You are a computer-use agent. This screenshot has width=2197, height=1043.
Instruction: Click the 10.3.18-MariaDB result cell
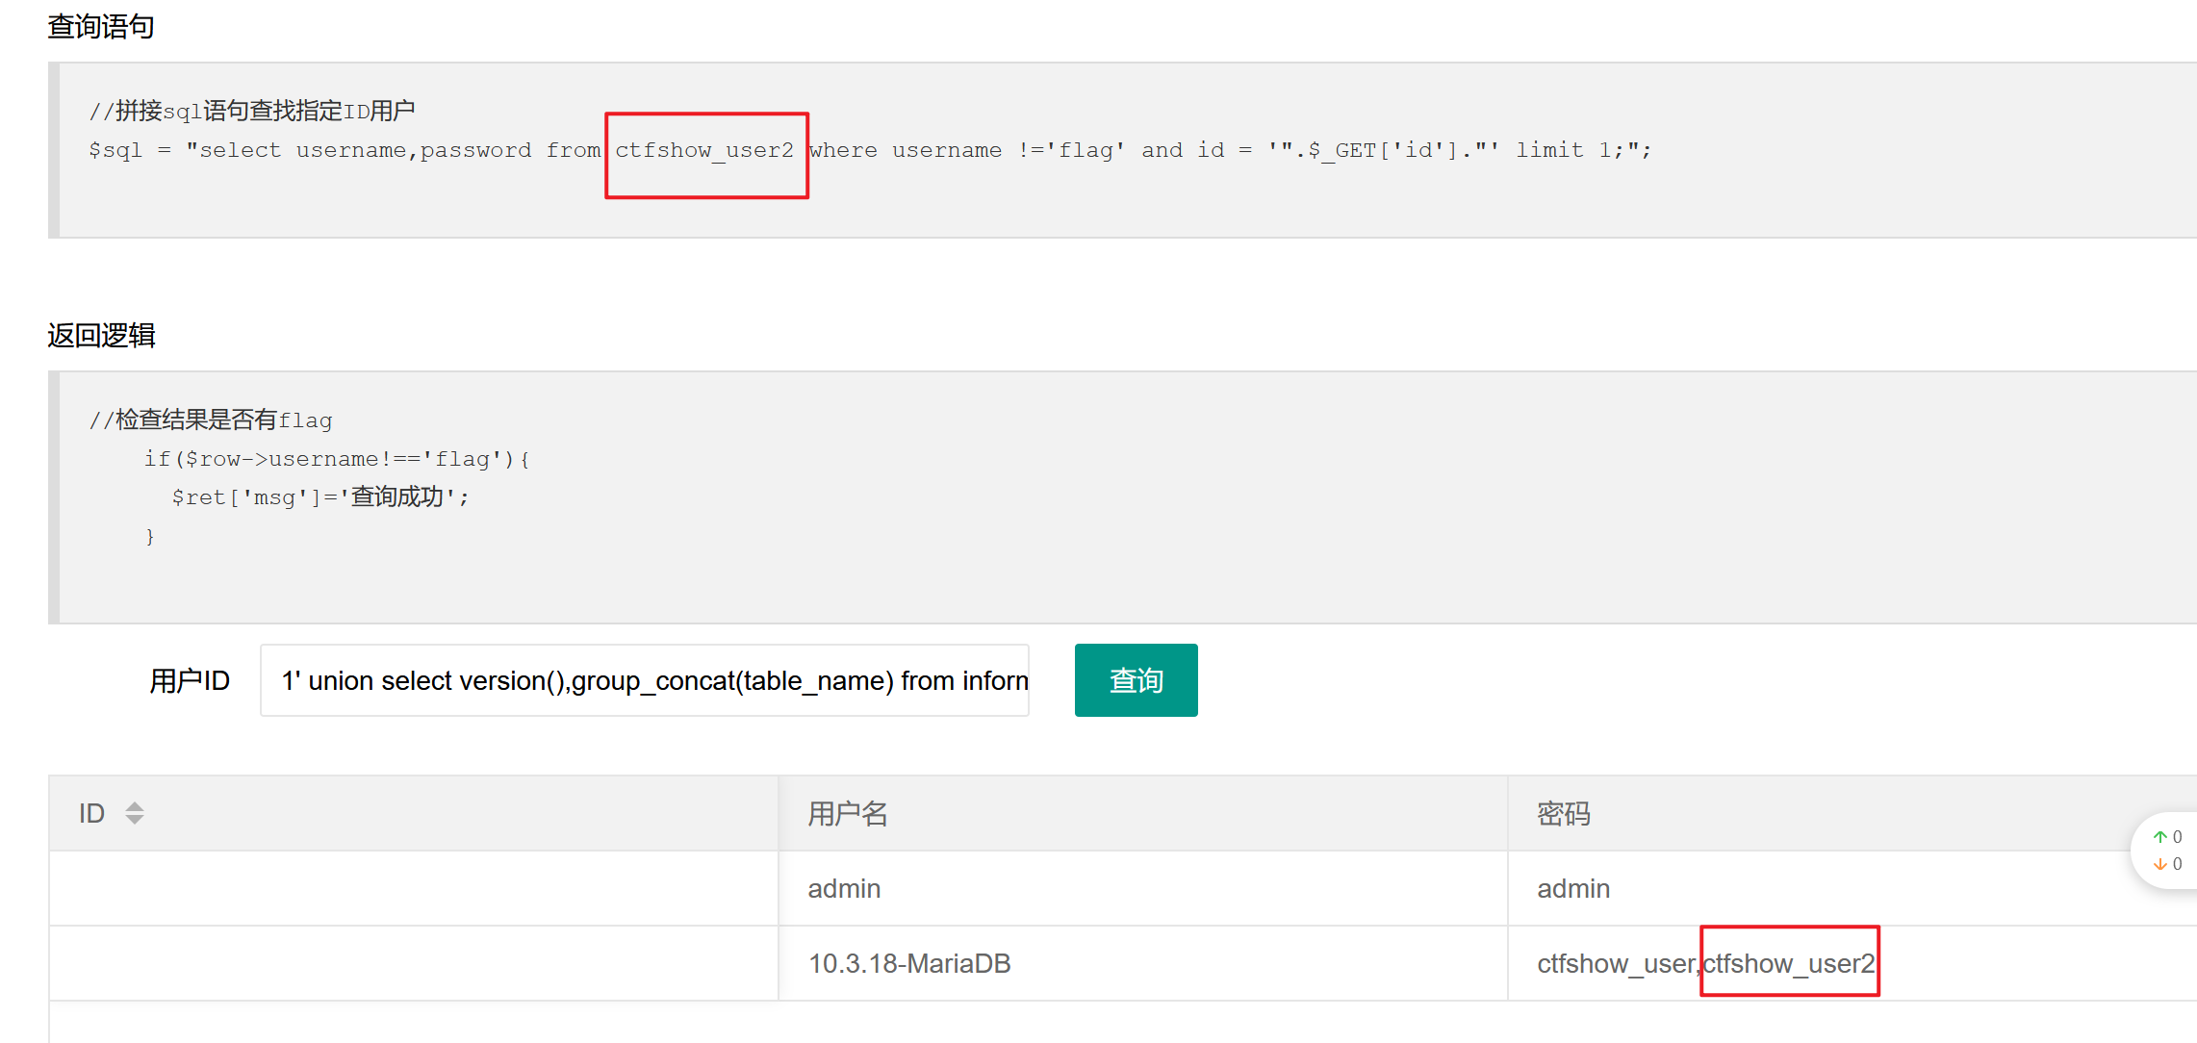coord(909,963)
